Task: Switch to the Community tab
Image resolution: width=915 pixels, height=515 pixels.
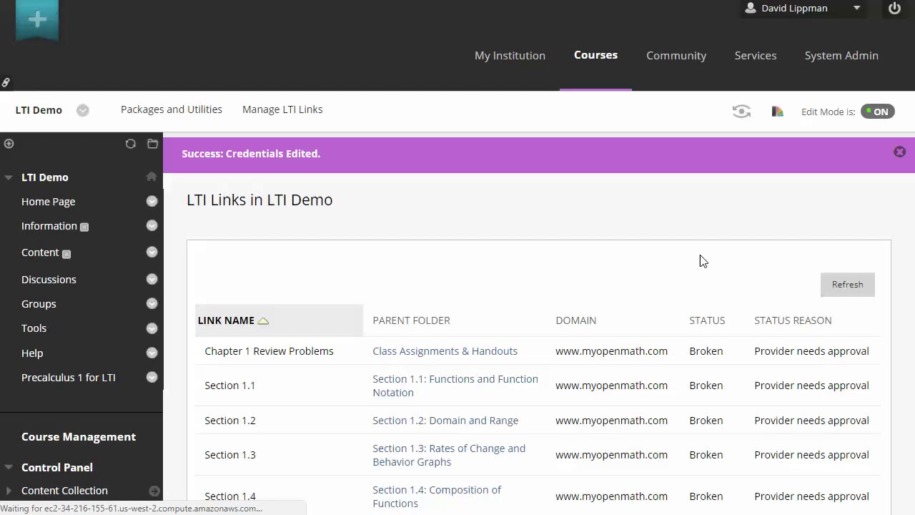Action: [x=676, y=56]
